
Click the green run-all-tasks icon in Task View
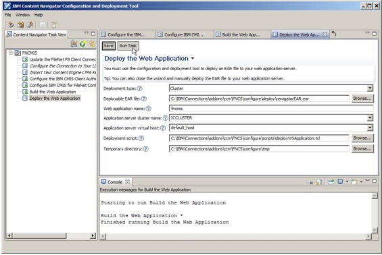(82, 44)
